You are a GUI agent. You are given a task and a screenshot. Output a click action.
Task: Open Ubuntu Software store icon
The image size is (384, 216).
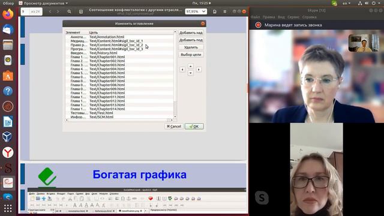tap(8, 76)
